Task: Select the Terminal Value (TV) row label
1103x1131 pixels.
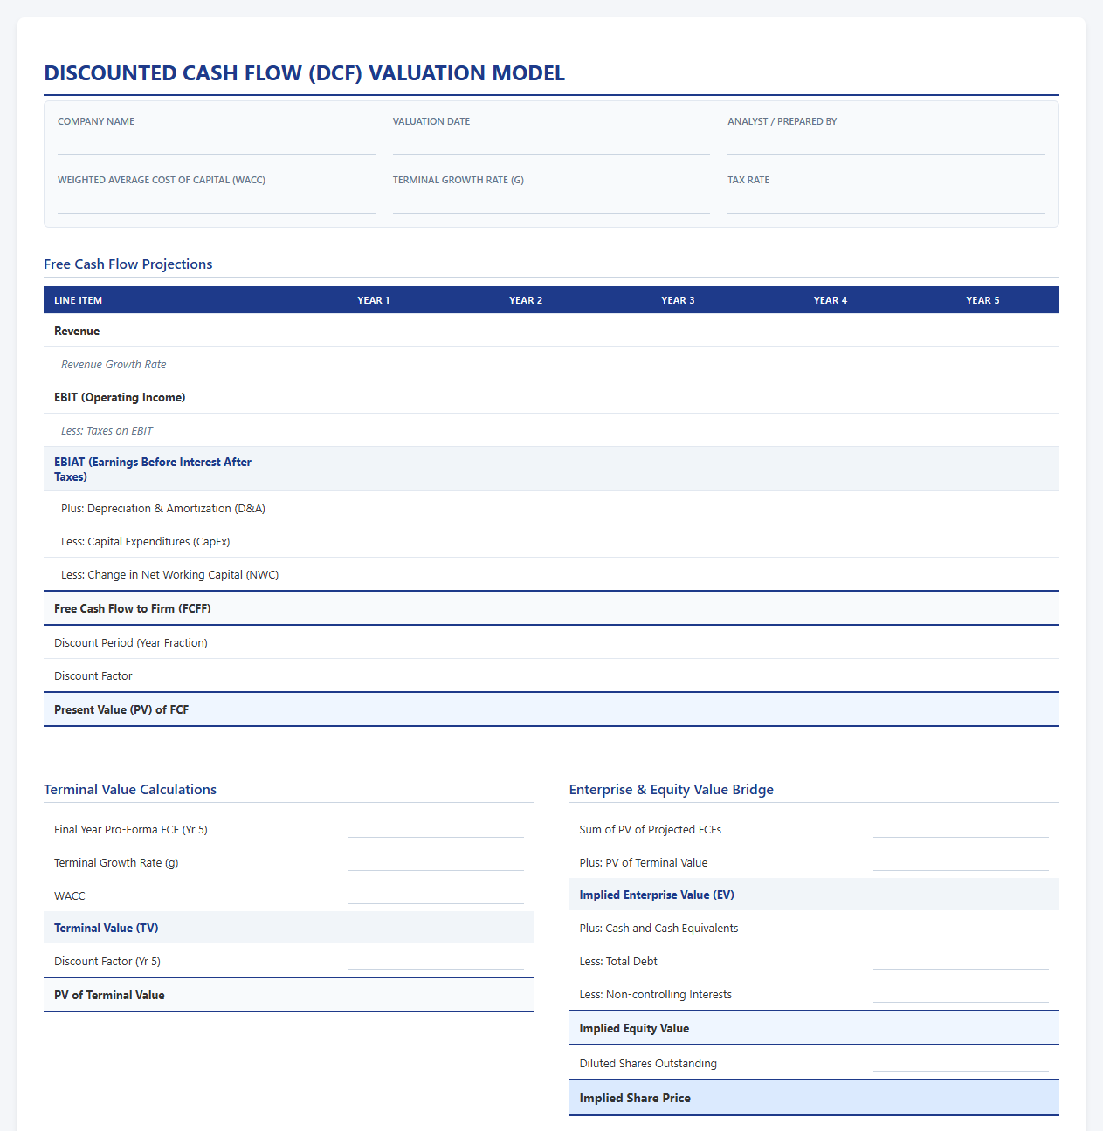Action: coord(107,928)
